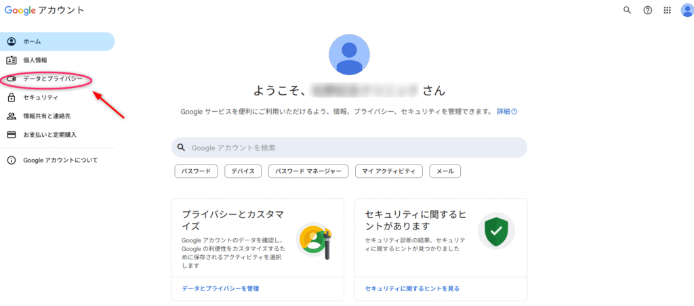Viewport: 694px width, 306px height.
Task: Click the privacy customization illustration icon
Action: [x=314, y=241]
